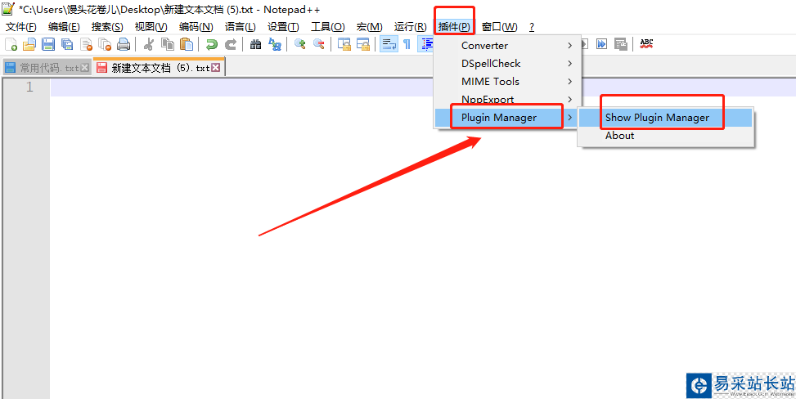
Task: Print the document using printer icon
Action: pos(124,45)
